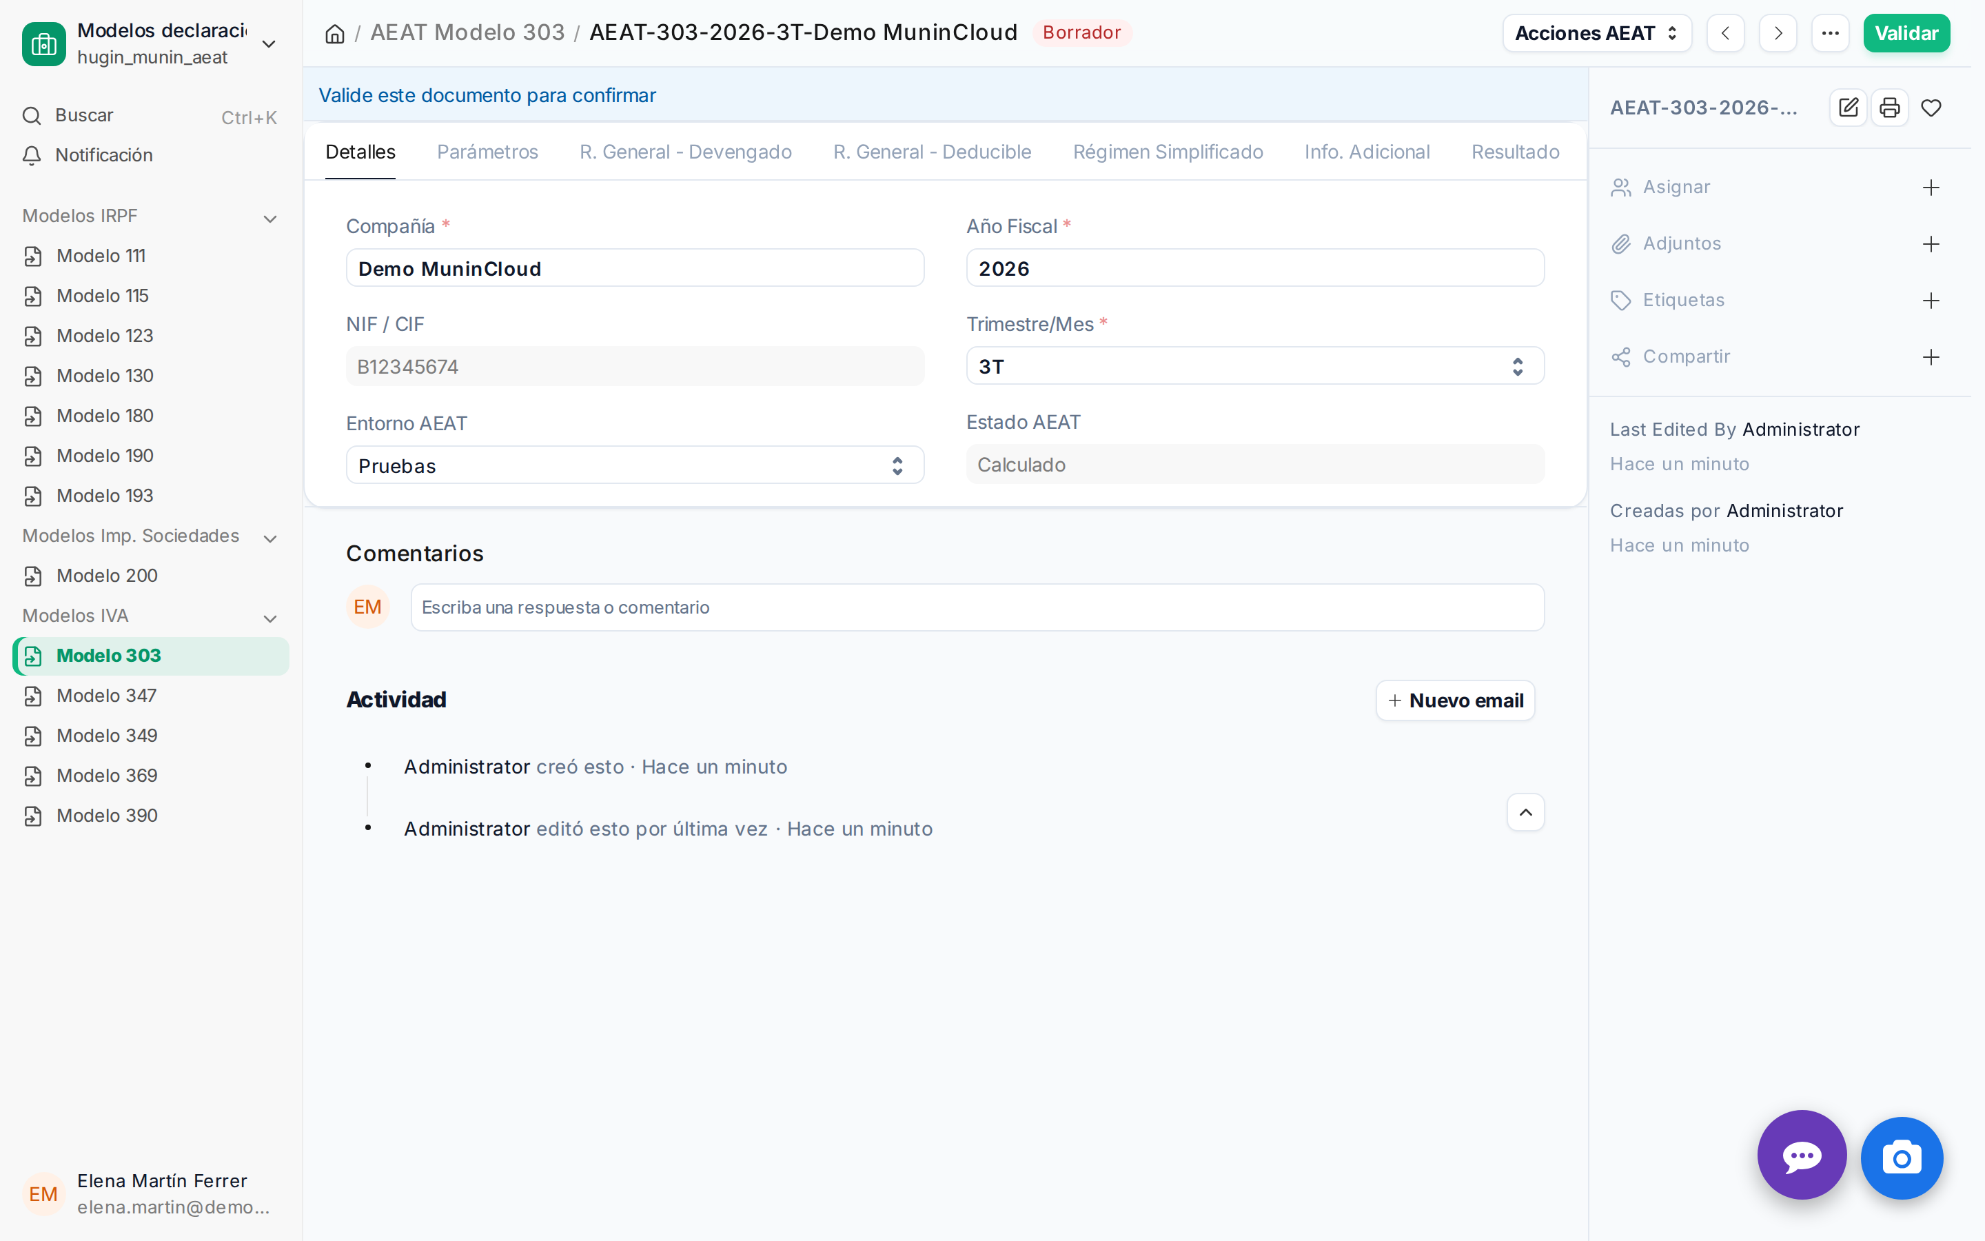1985x1241 pixels.
Task: Open Modelo 200 in sidebar
Action: 151,576
